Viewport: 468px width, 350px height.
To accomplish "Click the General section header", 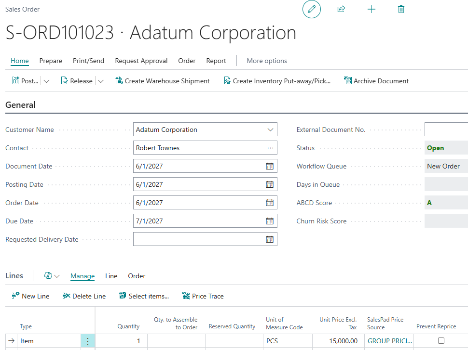I will click(21, 105).
